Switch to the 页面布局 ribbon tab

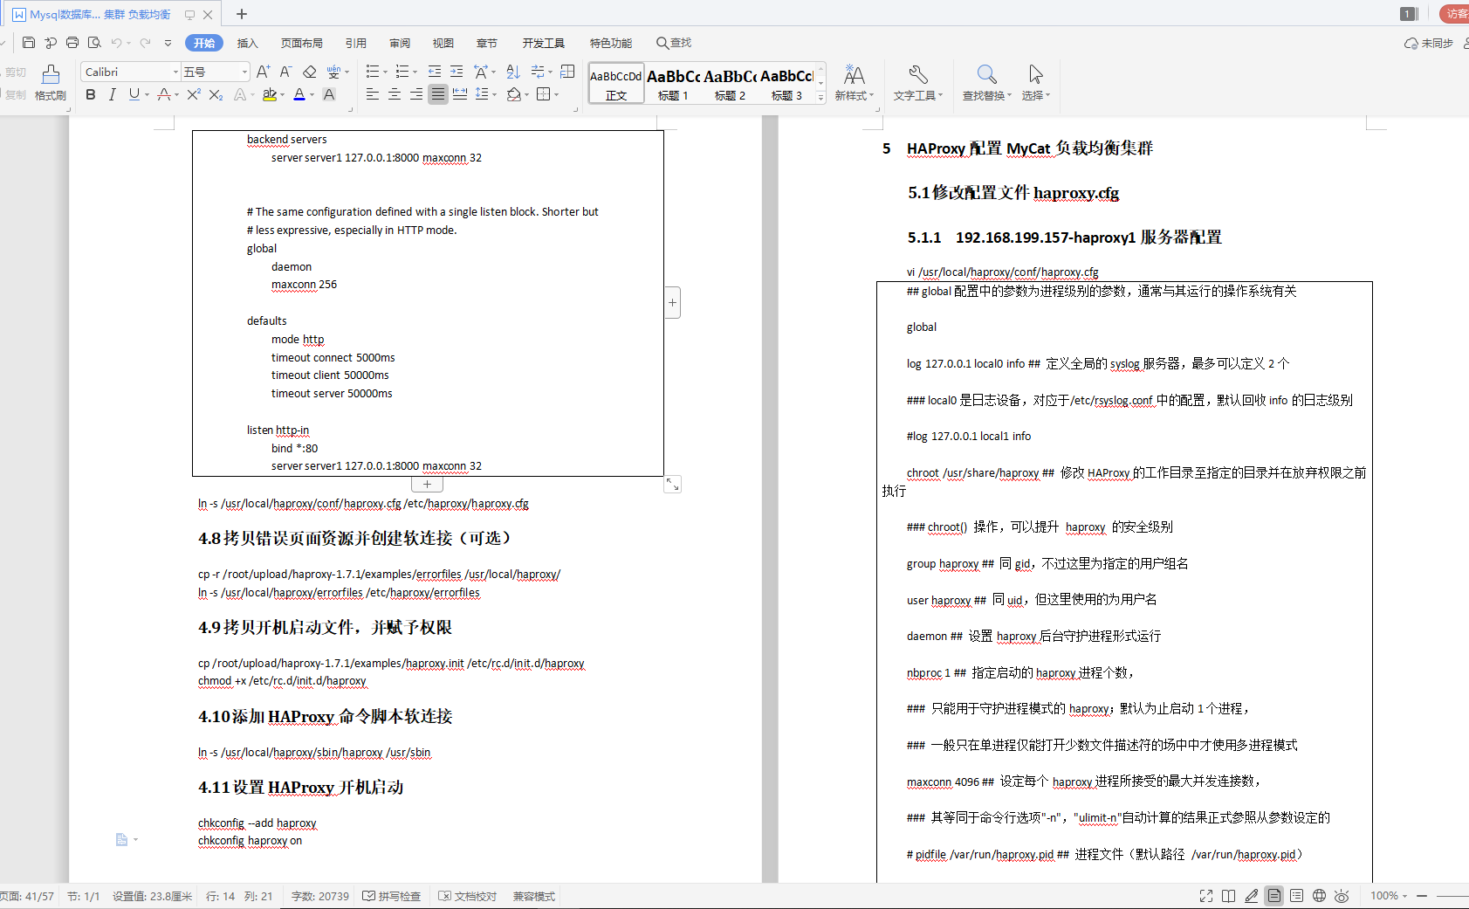pos(302,42)
